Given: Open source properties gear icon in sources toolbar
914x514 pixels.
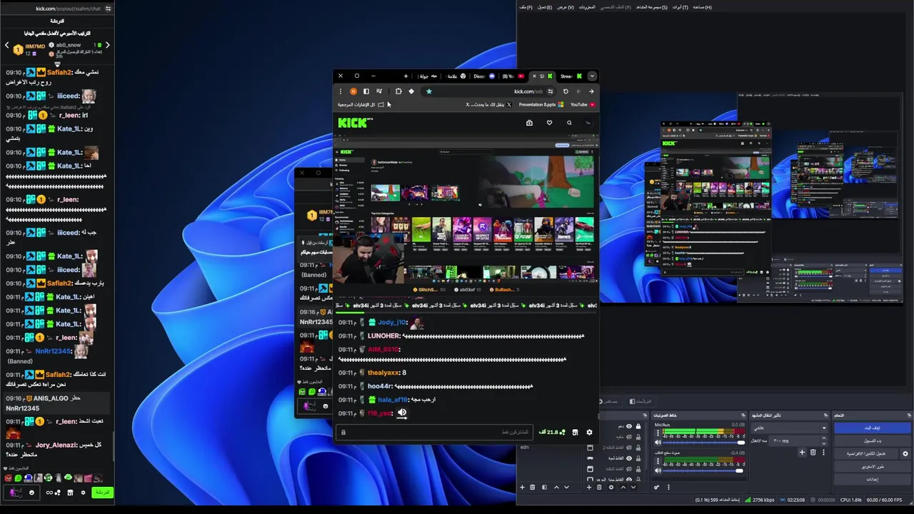Looking at the screenshot, I should click(x=611, y=487).
